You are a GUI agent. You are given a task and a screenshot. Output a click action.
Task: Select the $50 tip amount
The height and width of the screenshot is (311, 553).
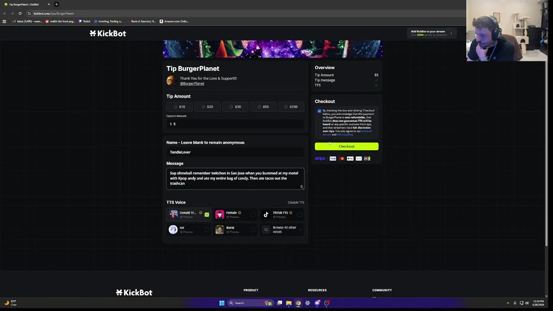(x=263, y=107)
